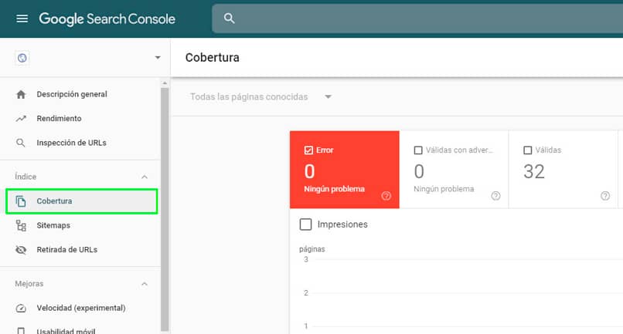The width and height of the screenshot is (623, 334).
Task: Click the Retirada de URLs eye icon
Action: [21, 250]
